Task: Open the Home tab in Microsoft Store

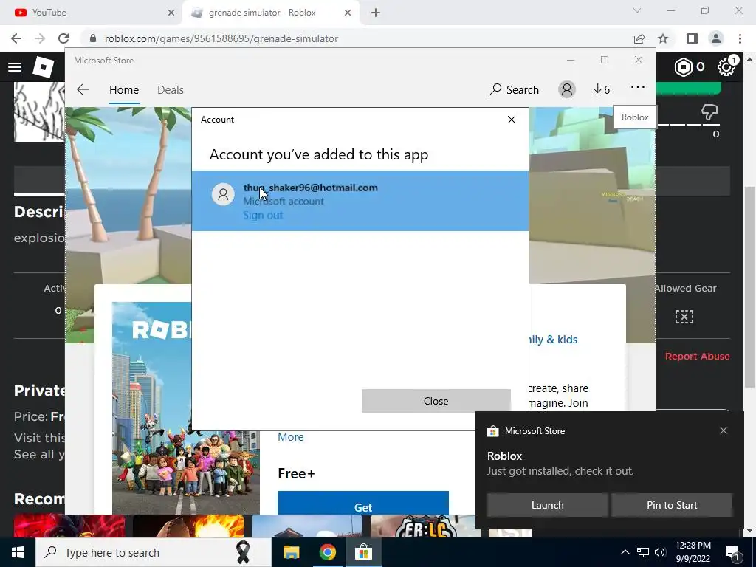Action: (x=124, y=90)
